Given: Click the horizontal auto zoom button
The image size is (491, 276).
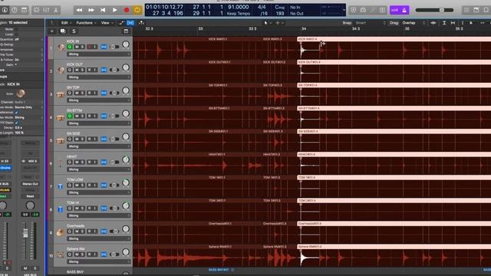Looking at the screenshot, I should pos(453,23).
